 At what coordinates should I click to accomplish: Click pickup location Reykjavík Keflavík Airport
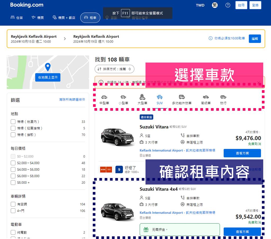(x=34, y=36)
